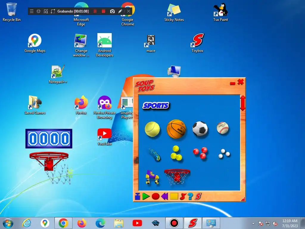Click the recorder resize region icon
Screen dimensions: 305x229
[x=53, y=11]
